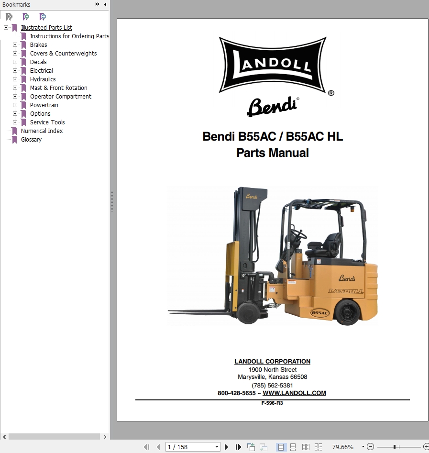The image size is (429, 453).
Task: Go to the first page
Action: click(x=146, y=447)
